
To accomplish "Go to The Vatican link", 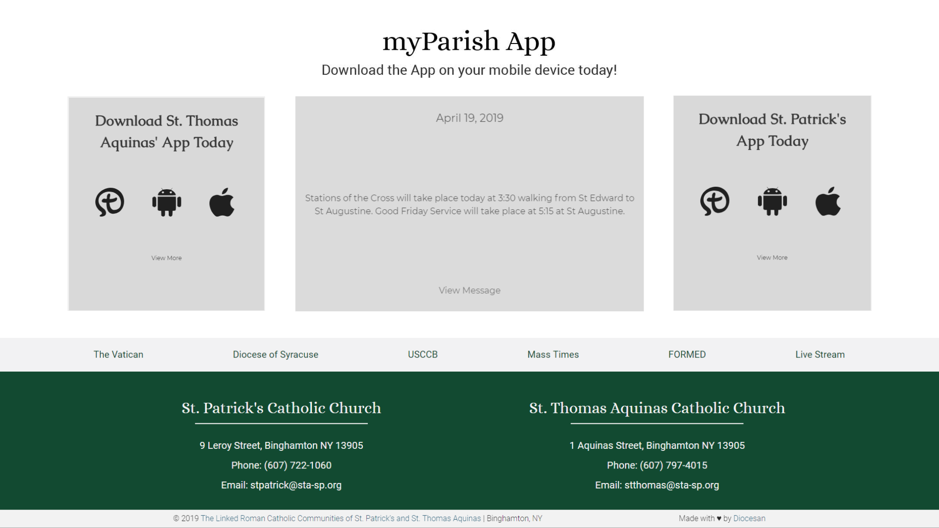I will [x=118, y=354].
